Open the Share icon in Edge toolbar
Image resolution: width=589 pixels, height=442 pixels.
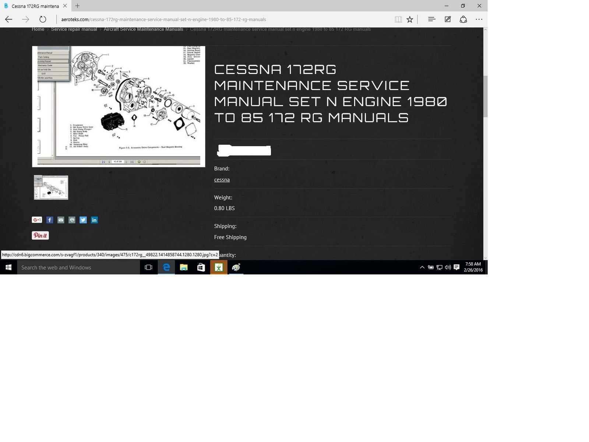pyautogui.click(x=463, y=19)
